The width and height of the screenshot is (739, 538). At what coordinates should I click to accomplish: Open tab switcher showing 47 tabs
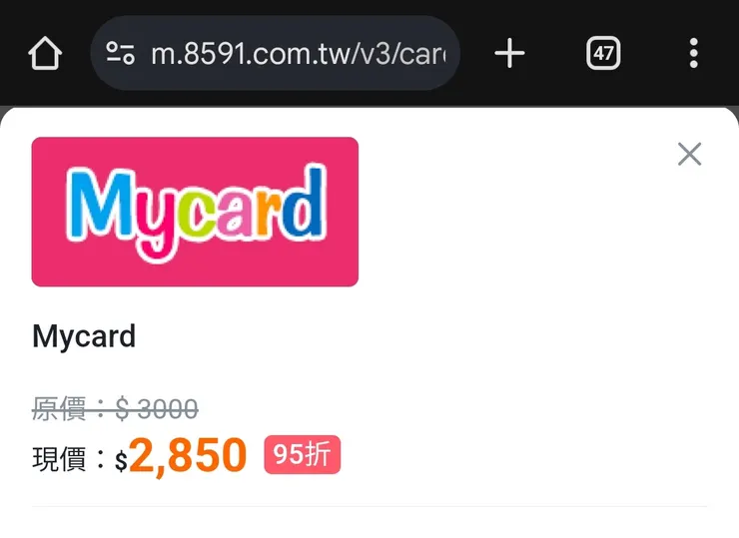pyautogui.click(x=603, y=53)
